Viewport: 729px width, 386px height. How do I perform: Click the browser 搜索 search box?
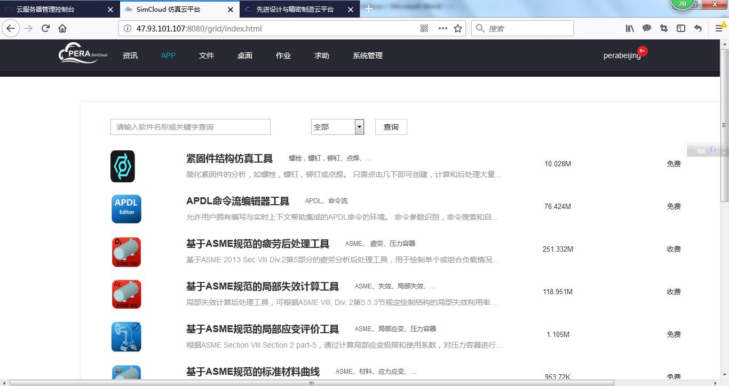522,28
